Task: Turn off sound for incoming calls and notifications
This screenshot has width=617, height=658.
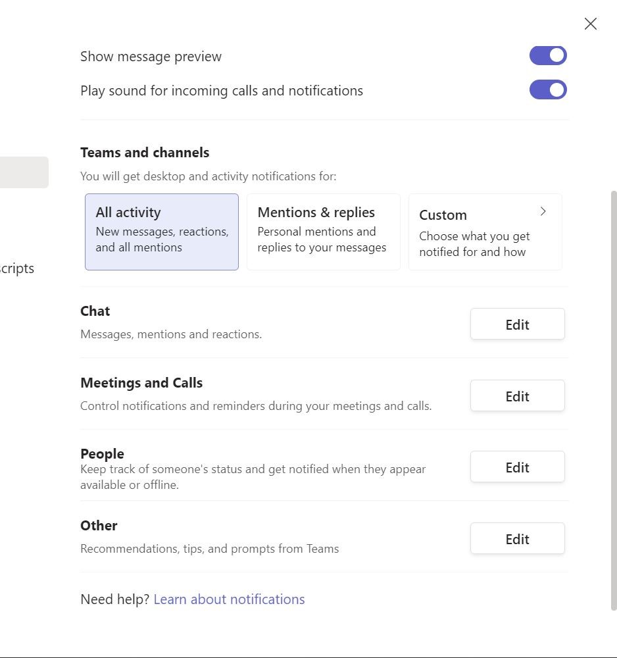Action: pyautogui.click(x=548, y=89)
